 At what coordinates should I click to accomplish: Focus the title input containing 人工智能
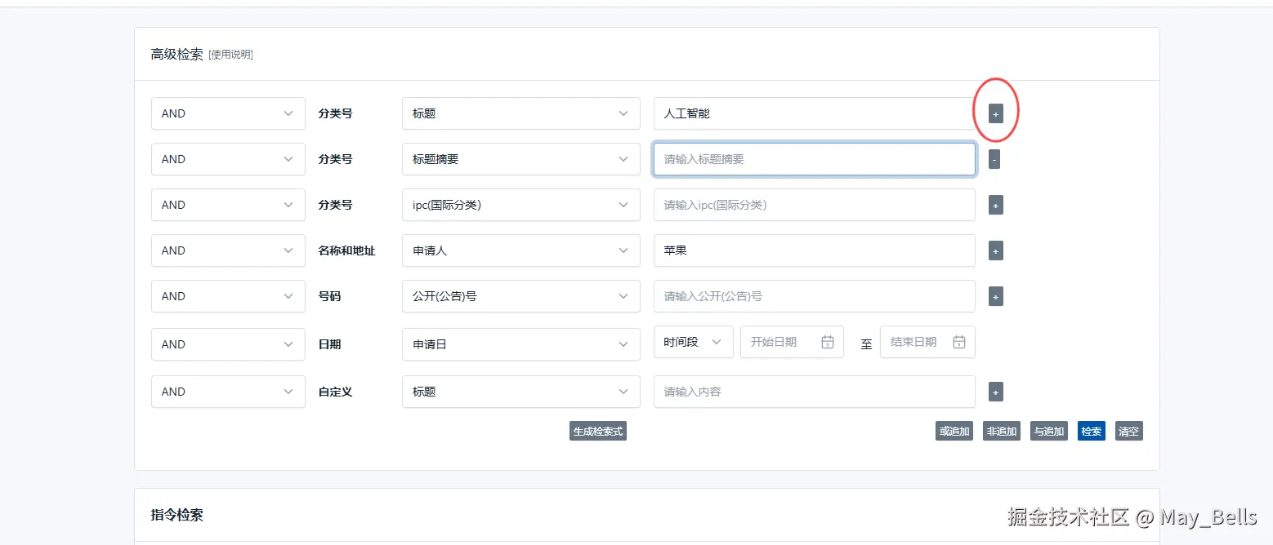pyautogui.click(x=815, y=113)
